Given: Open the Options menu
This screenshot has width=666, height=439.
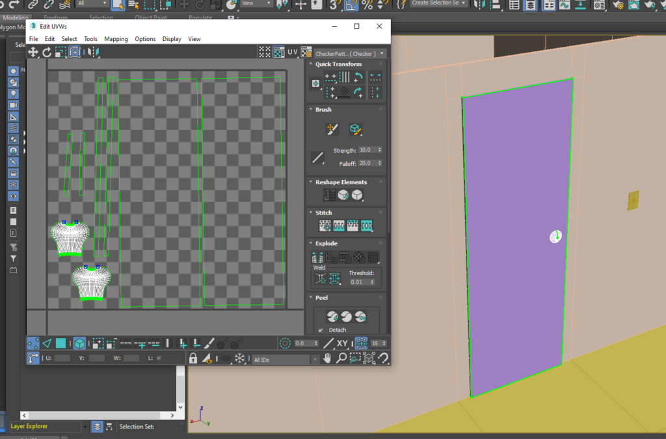Looking at the screenshot, I should click(x=145, y=39).
